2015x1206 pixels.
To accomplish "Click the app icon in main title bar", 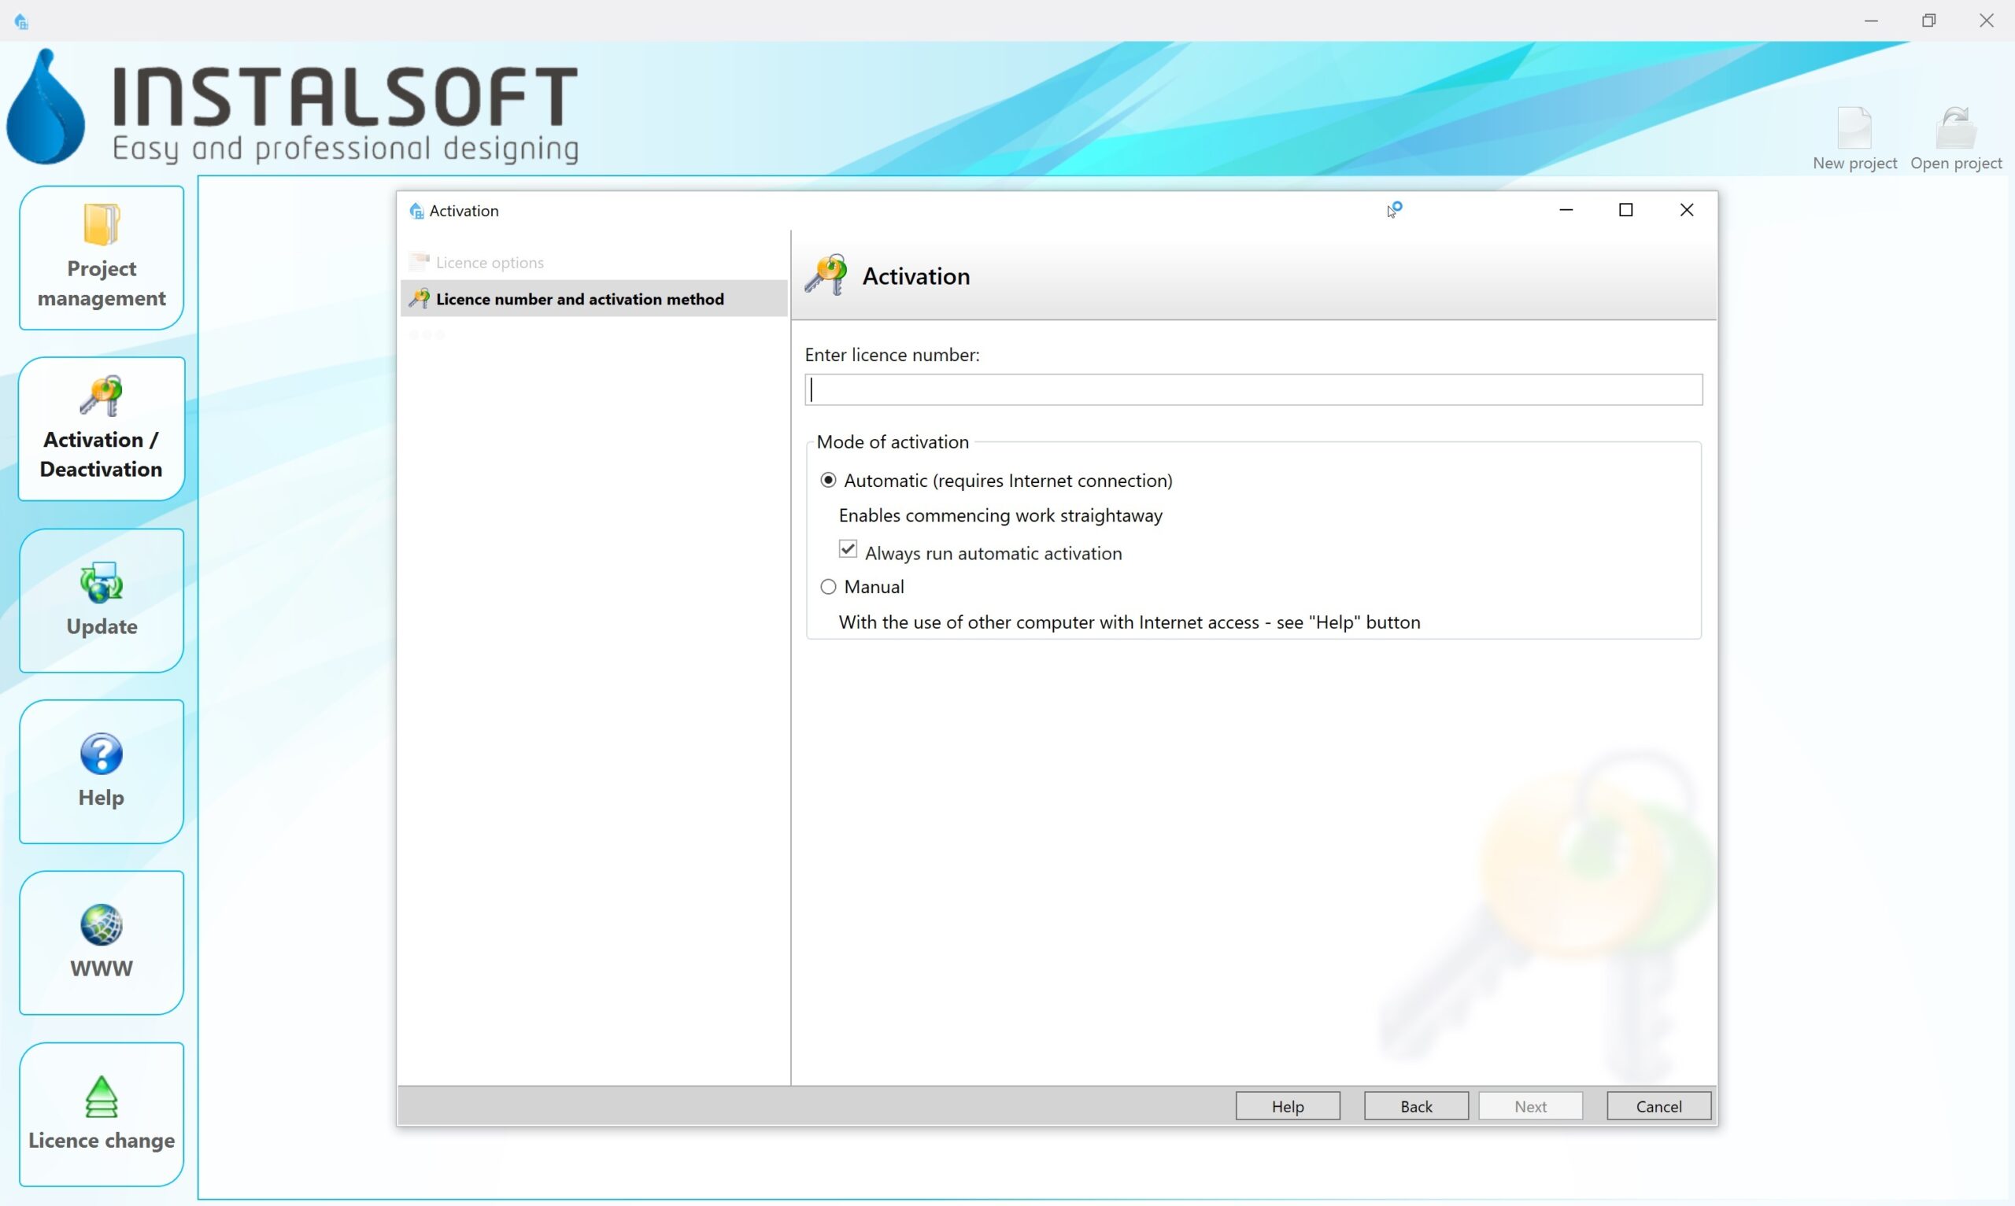I will pyautogui.click(x=21, y=21).
